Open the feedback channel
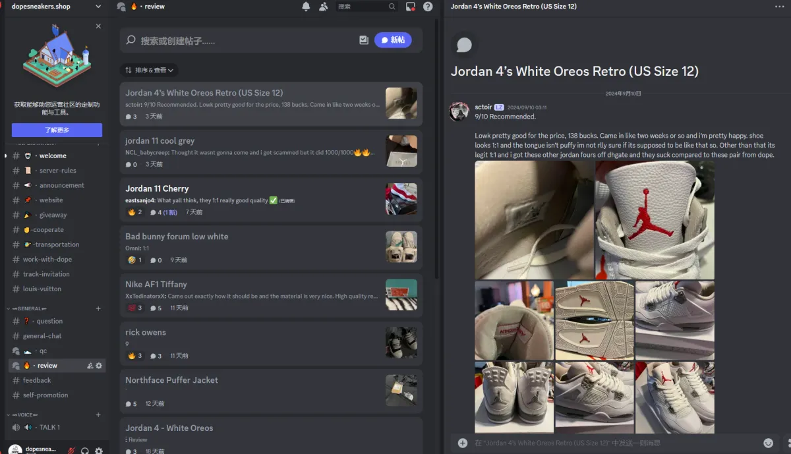Screen dimensions: 791x454 [x=57, y=380]
